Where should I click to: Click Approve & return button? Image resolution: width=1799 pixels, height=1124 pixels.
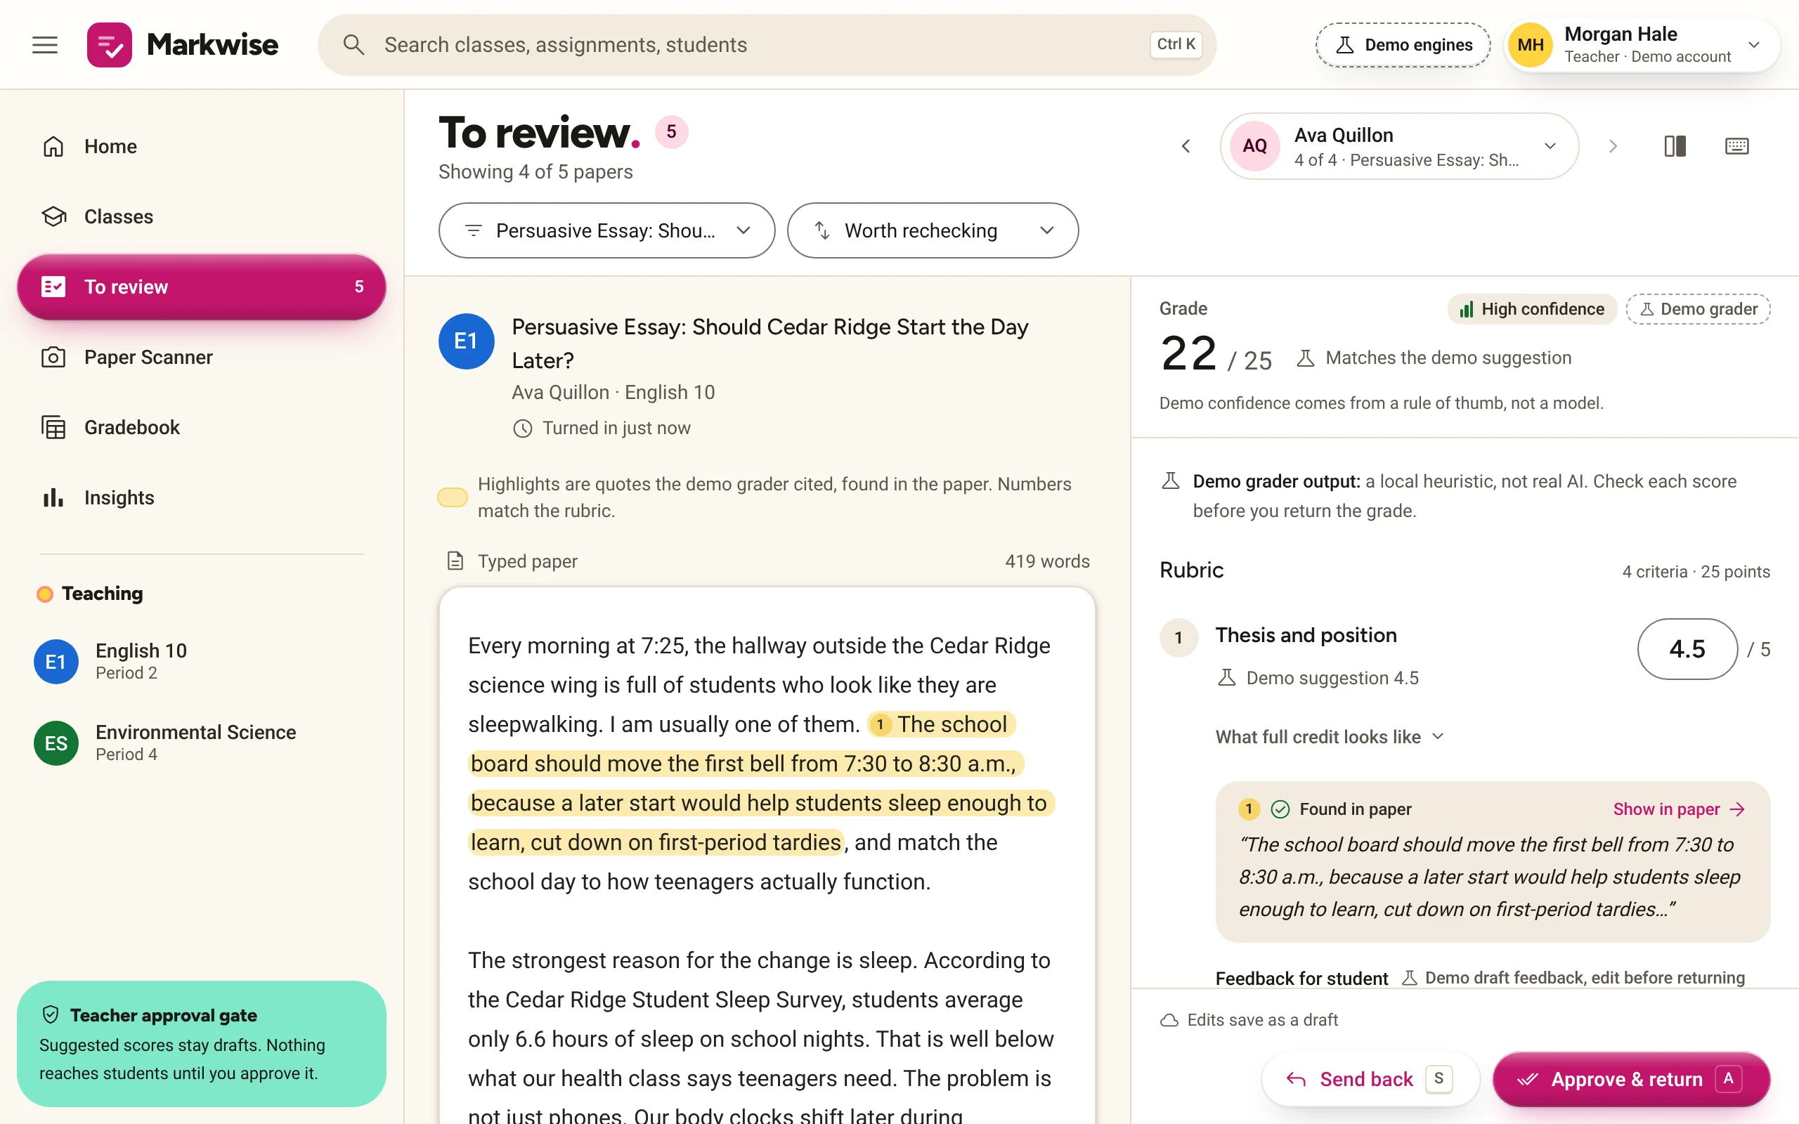1631,1078
